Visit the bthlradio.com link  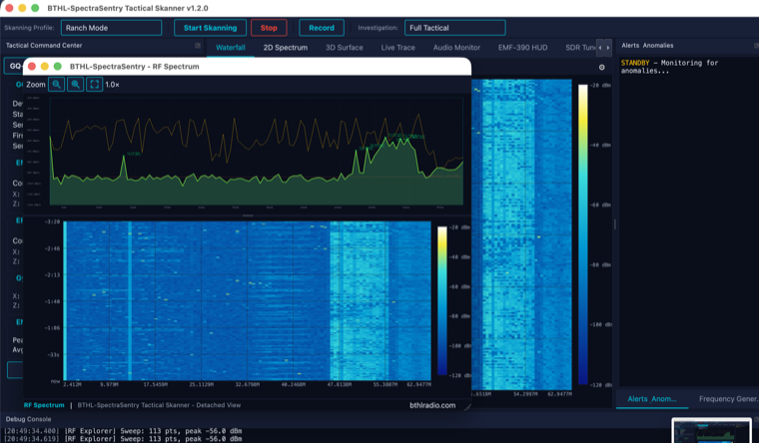point(432,405)
